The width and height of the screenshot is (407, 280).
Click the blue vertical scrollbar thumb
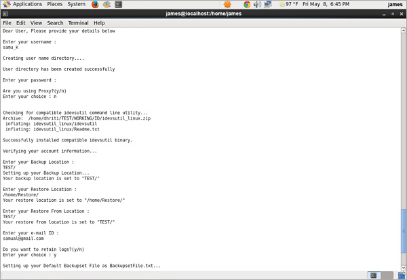click(404, 231)
